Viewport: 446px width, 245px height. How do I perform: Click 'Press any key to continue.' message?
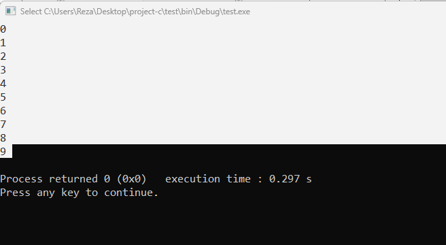[79, 193]
